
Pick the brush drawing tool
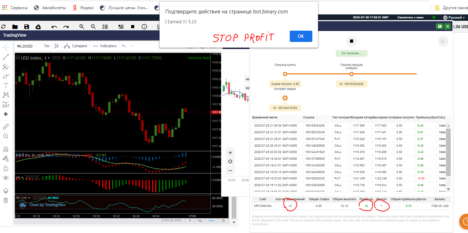[x=6, y=76]
